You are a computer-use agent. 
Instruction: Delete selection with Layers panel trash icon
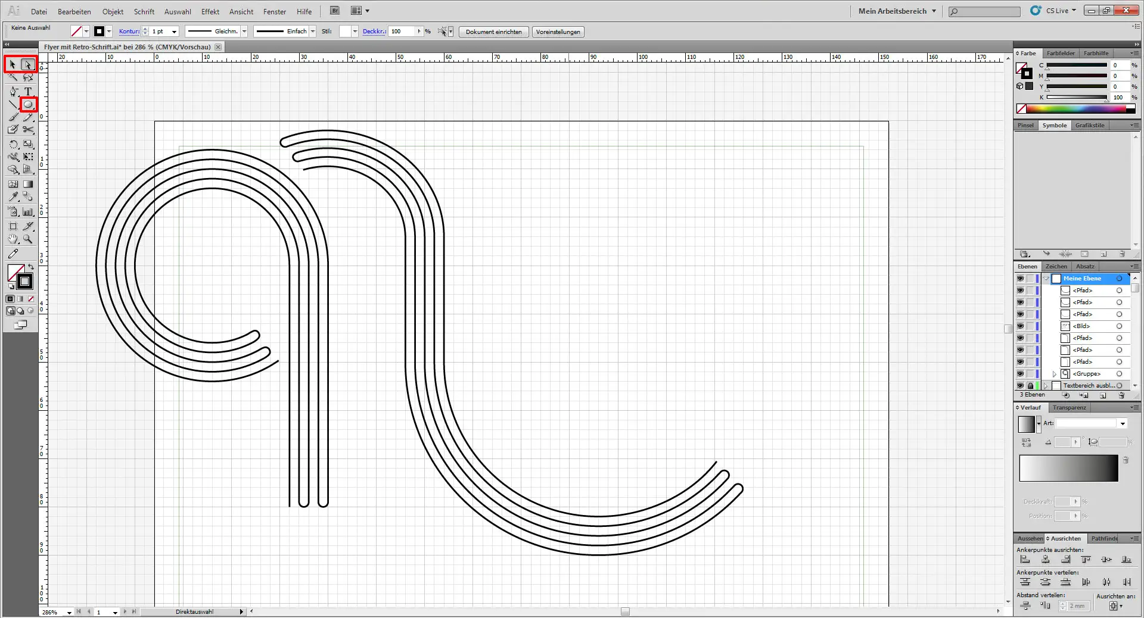point(1121,395)
